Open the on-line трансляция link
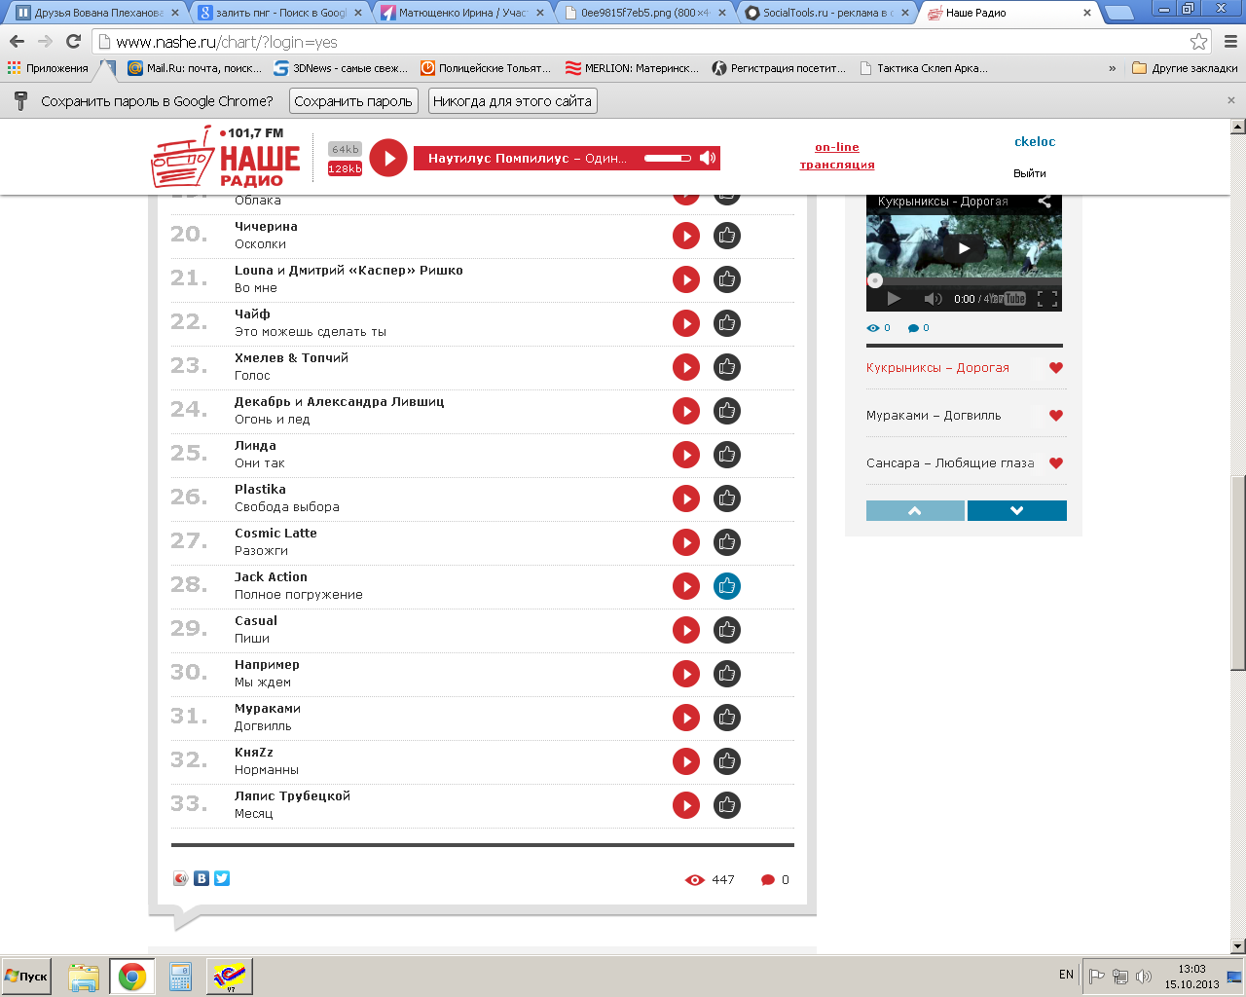Screen dimensions: 1246x997 pyautogui.click(x=837, y=156)
